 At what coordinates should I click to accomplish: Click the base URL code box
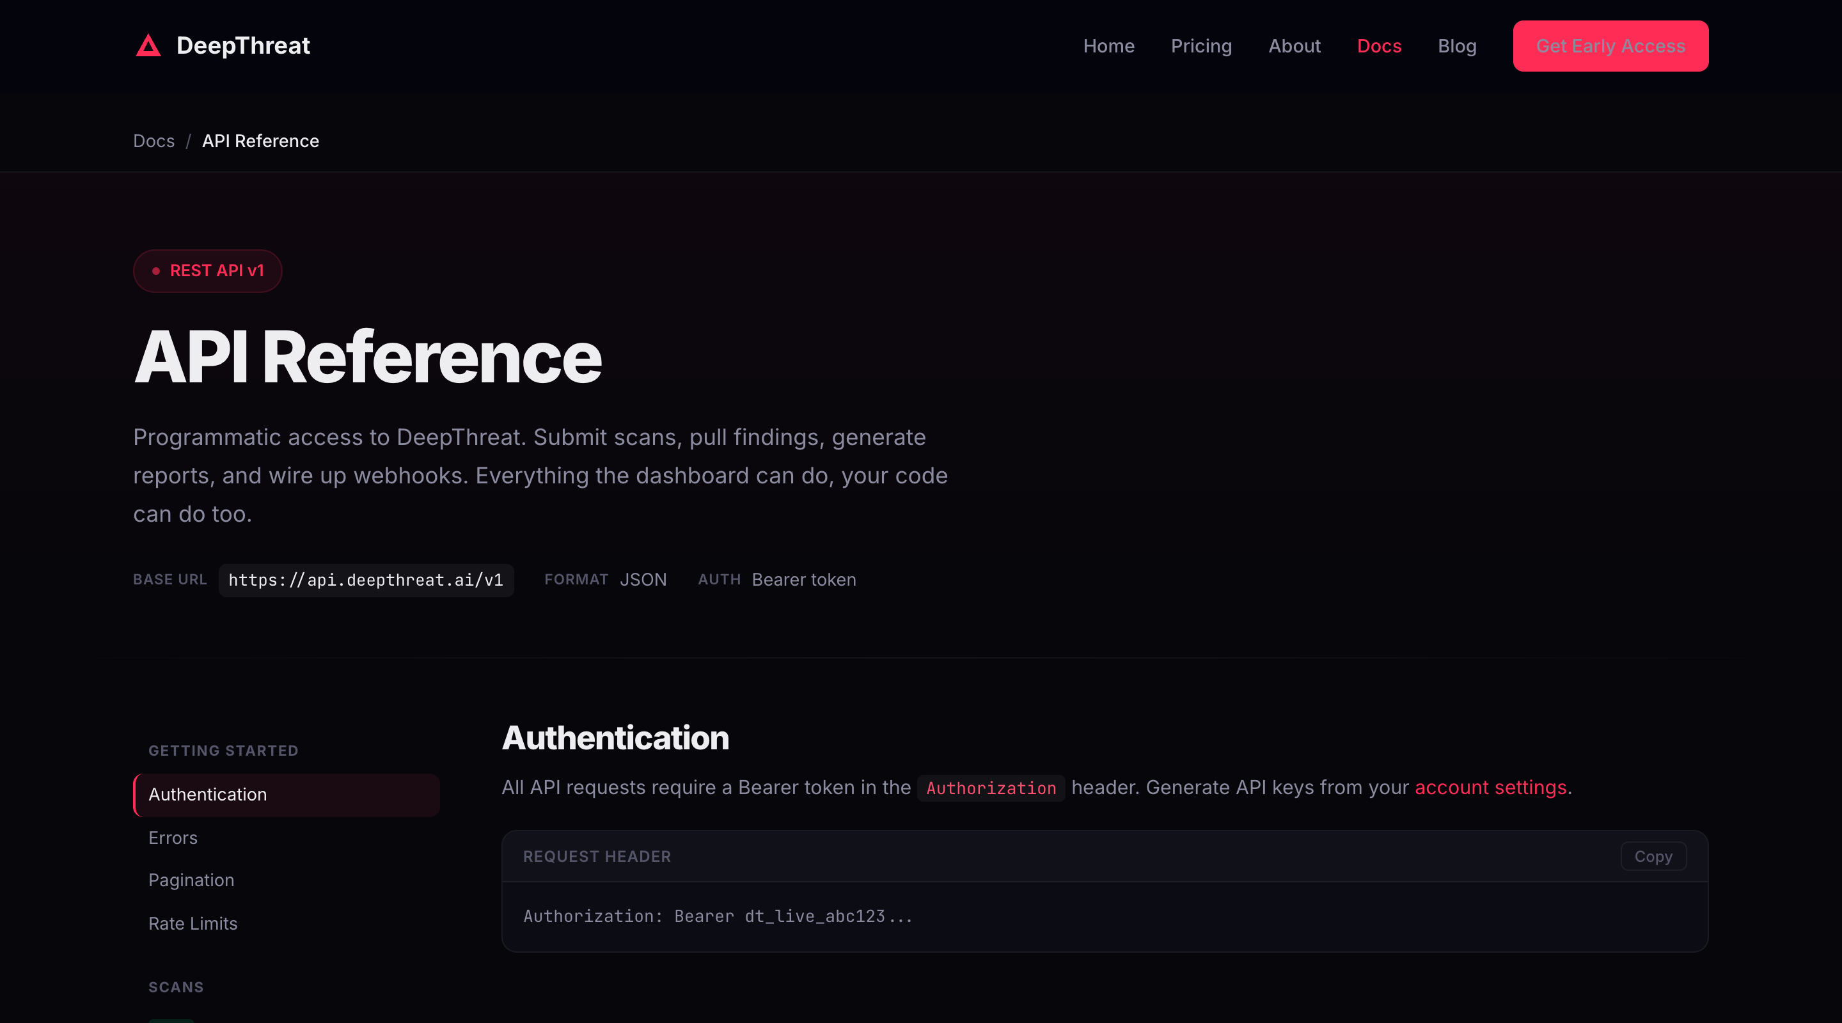pos(365,580)
